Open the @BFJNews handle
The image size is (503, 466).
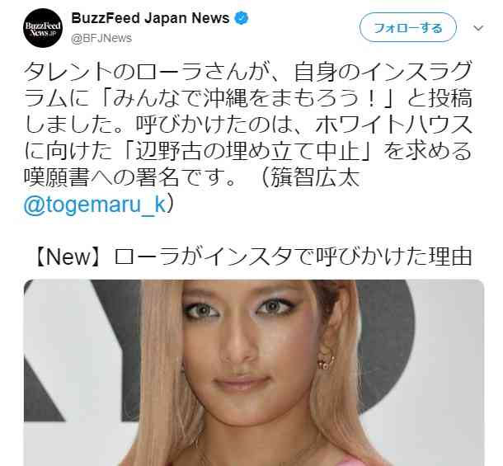click(101, 38)
